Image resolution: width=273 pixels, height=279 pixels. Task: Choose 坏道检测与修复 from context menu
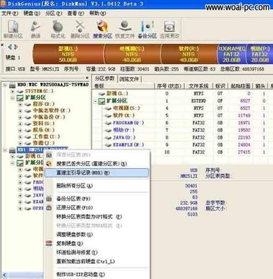[x=96, y=252]
